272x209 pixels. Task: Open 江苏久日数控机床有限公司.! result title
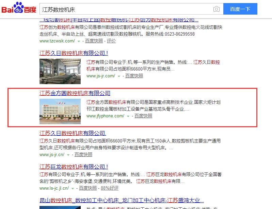click(x=74, y=53)
